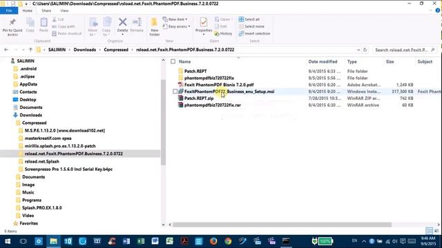Sort by the Name column header
This screenshot has width=442, height=248.
(185, 61)
